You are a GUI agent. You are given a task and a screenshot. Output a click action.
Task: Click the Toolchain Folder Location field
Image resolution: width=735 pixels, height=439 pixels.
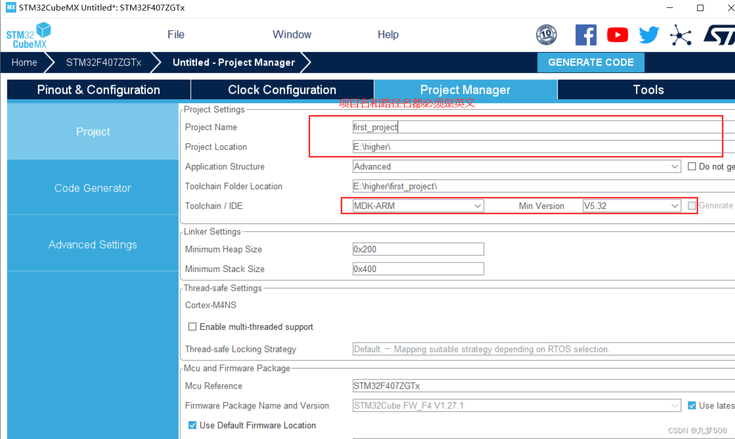coord(544,186)
